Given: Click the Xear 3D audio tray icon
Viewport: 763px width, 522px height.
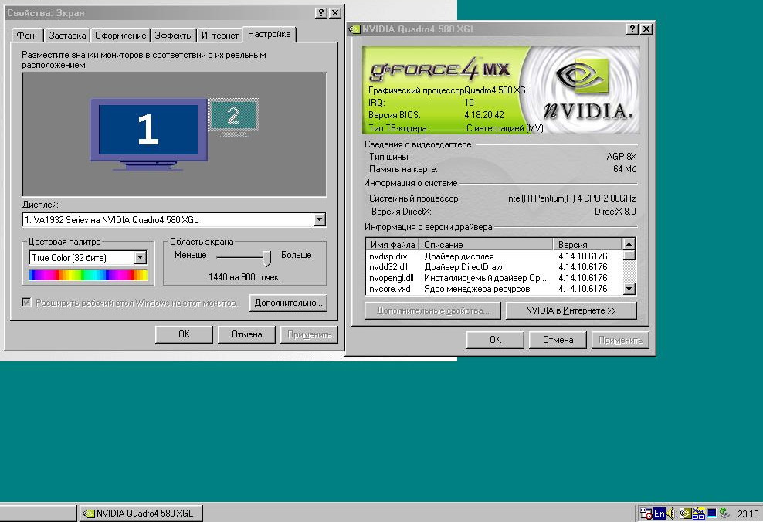Looking at the screenshot, I should [699, 514].
